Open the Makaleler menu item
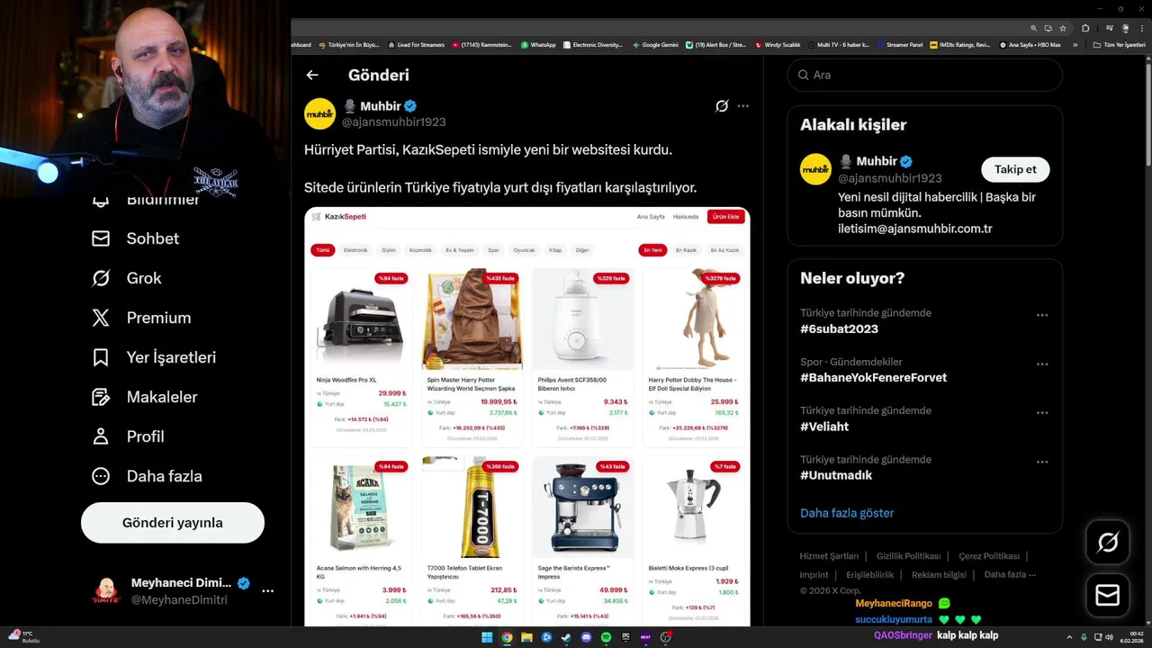Screen dimensions: 1152x648 click(x=144, y=397)
